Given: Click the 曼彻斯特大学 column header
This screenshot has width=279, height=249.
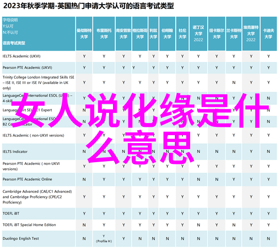Looking at the screenshot, I should tap(84, 33).
